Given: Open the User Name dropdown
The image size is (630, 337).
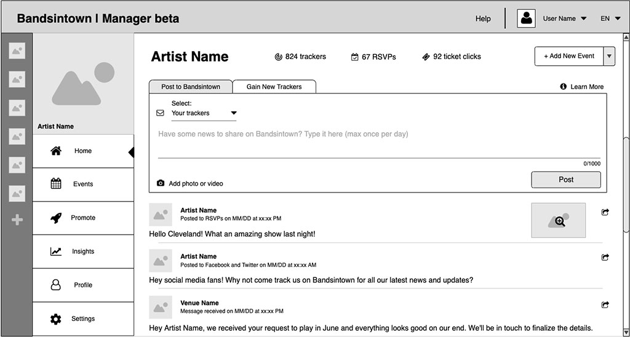Looking at the screenshot, I should [x=565, y=18].
